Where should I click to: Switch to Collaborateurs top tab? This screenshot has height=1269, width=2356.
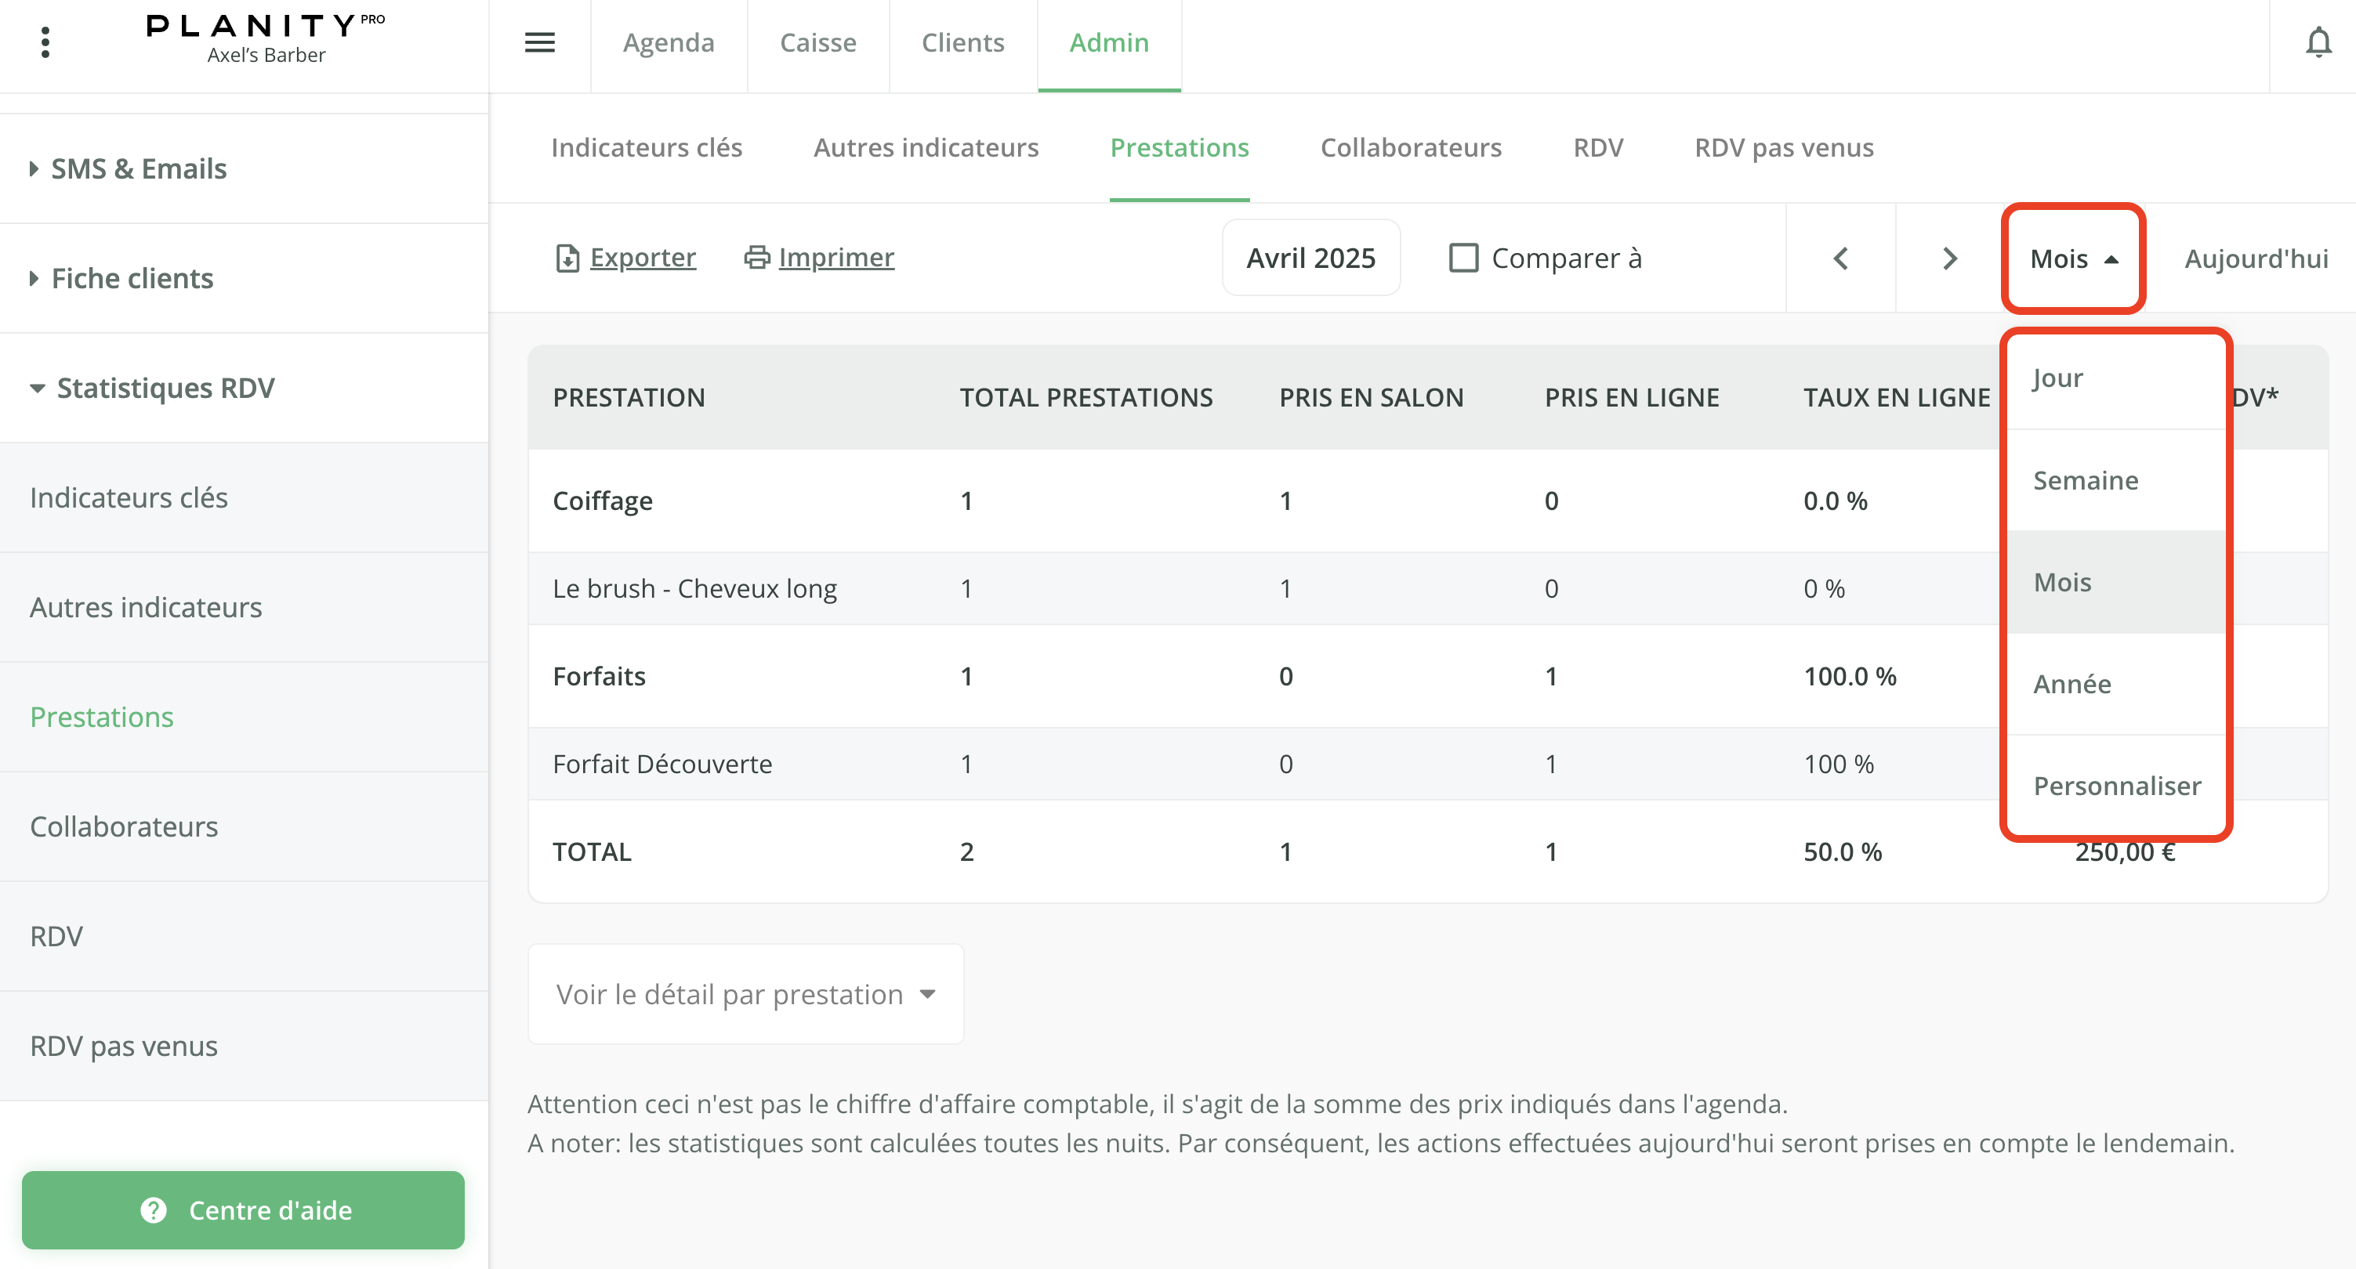(1410, 147)
